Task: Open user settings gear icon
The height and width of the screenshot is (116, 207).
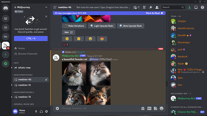Action: [47, 112]
